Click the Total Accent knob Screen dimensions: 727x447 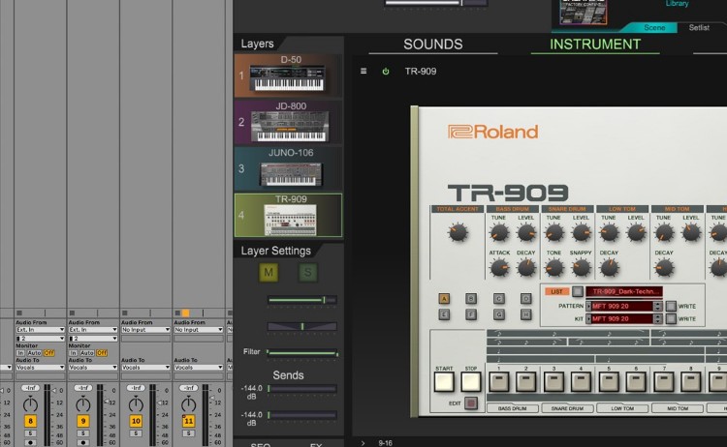[x=458, y=233]
